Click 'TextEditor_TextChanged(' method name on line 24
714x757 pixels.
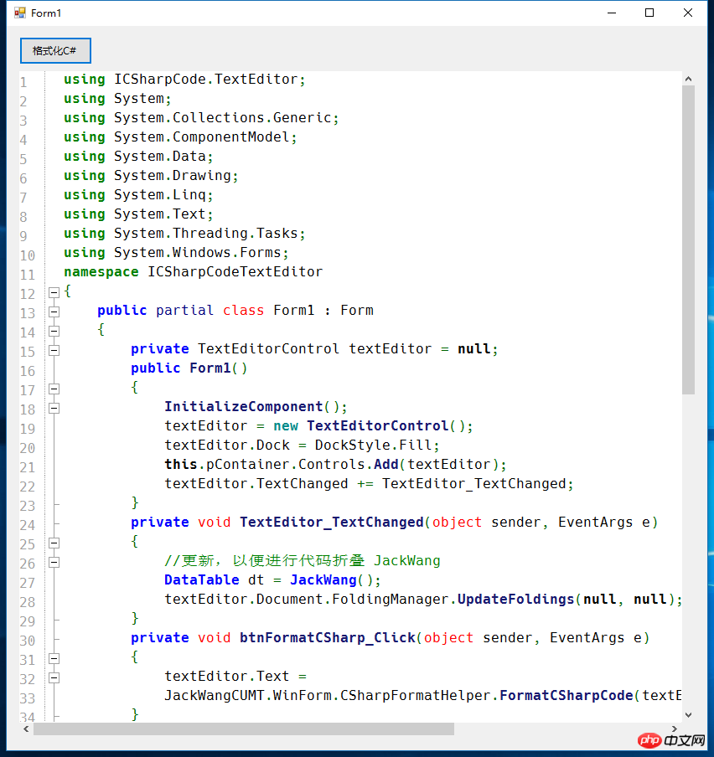336,523
